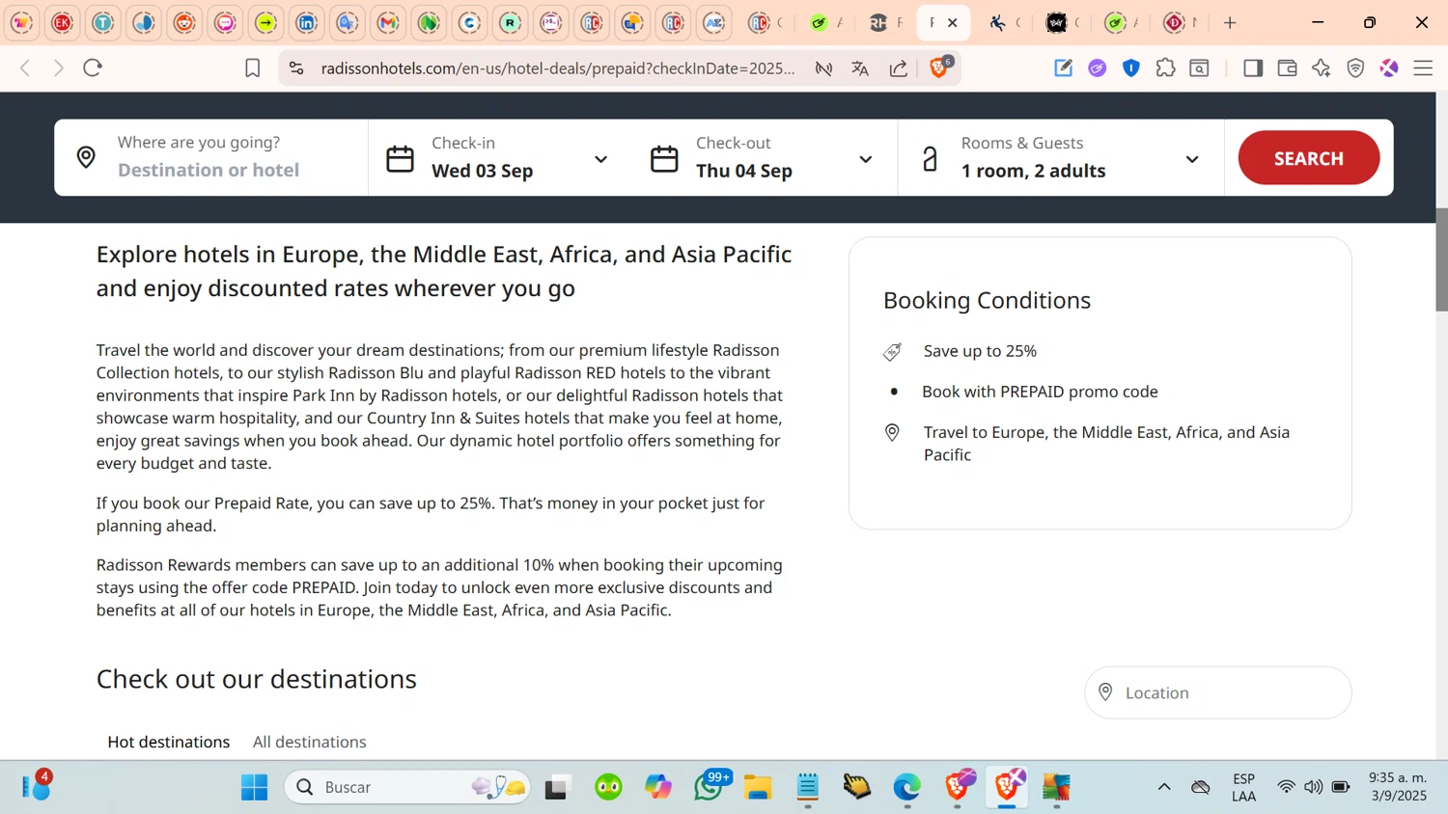This screenshot has width=1448, height=814.
Task: Select the Hot destinations tab
Action: point(169,742)
